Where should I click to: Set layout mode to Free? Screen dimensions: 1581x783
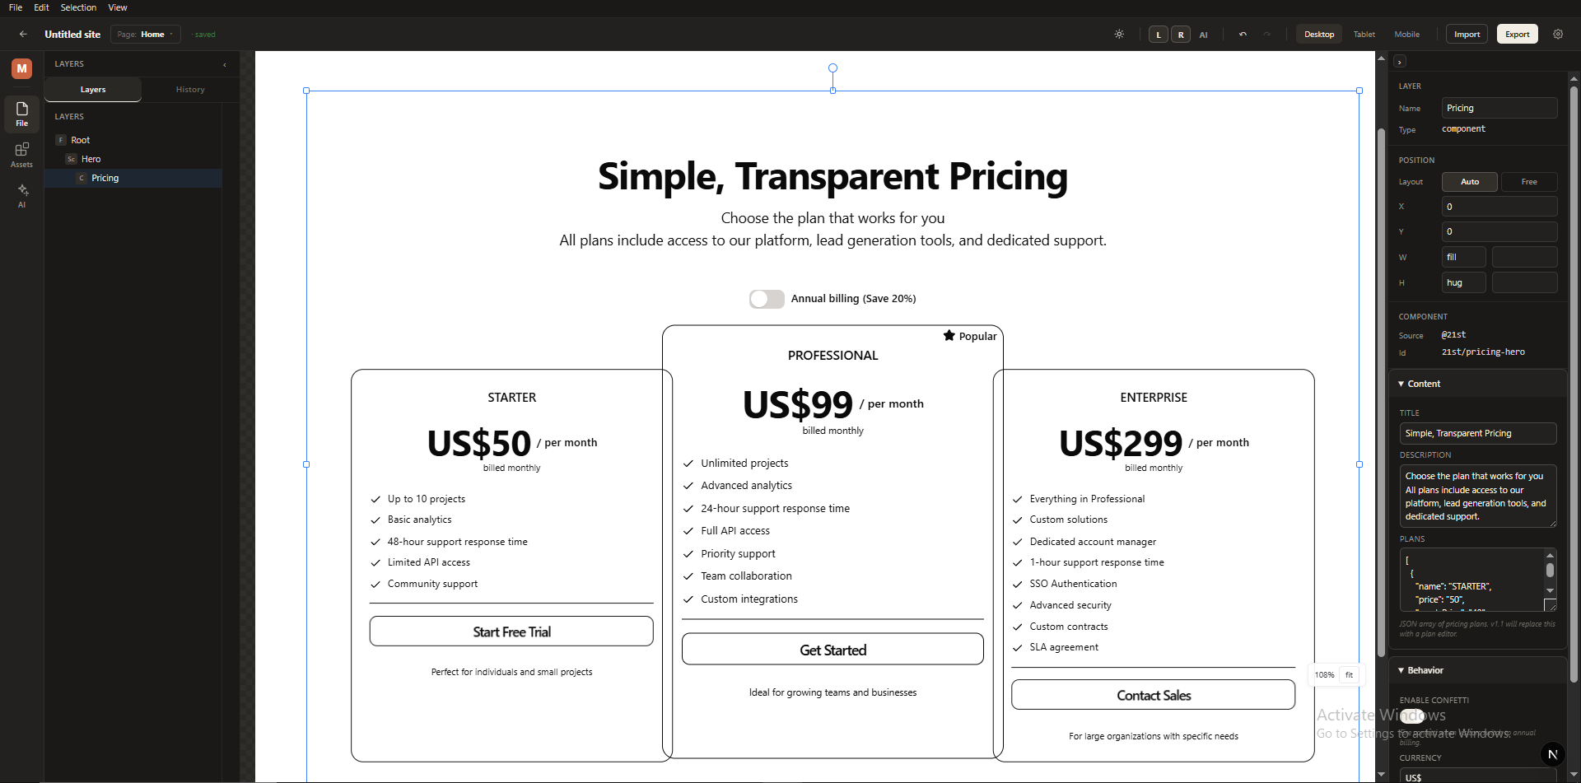pyautogui.click(x=1529, y=182)
